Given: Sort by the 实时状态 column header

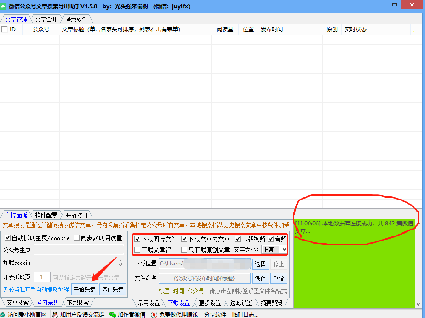Looking at the screenshot, I should (376, 29).
